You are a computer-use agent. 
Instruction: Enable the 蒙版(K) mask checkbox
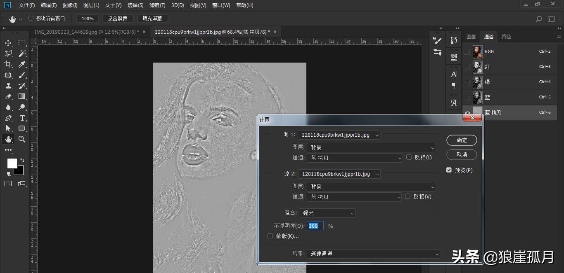pos(270,236)
